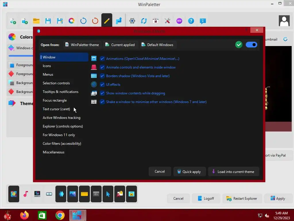
Task: Open the wallpaper picture icon
Action: [73, 194]
